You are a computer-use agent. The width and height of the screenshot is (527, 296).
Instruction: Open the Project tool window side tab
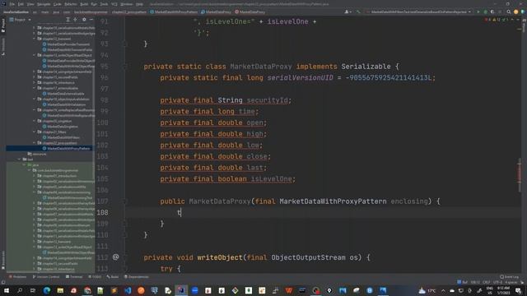pyautogui.click(x=3, y=25)
